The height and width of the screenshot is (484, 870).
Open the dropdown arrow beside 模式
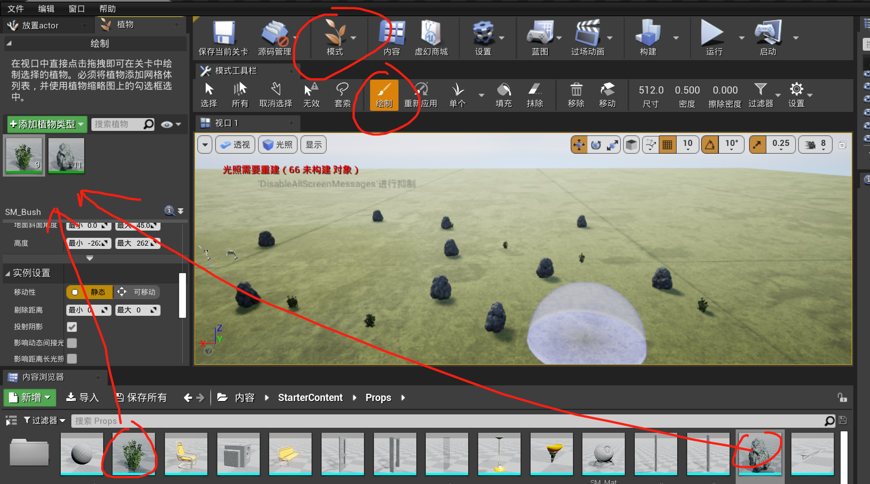coord(353,38)
